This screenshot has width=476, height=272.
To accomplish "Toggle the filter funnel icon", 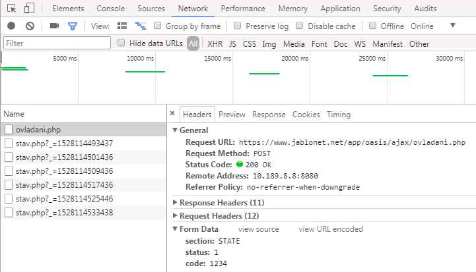I will 73,26.
